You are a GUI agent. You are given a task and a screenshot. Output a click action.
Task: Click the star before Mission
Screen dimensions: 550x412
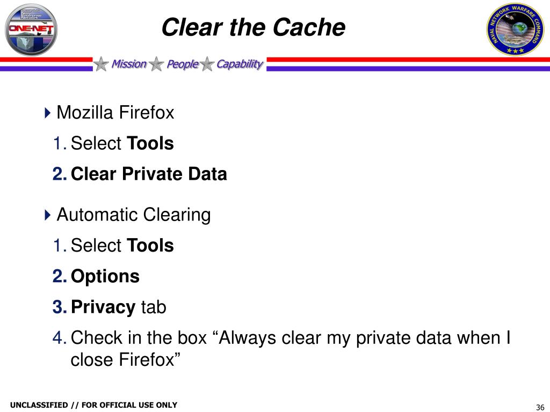coord(101,64)
